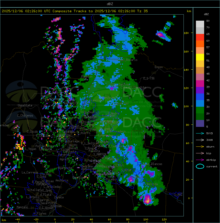This screenshot has height=223, width=220.
Task: Click the '54' value on dBZ scale
Action: coord(208,54)
